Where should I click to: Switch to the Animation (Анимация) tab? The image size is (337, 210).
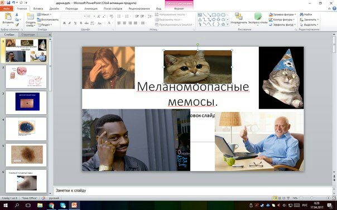pos(91,8)
